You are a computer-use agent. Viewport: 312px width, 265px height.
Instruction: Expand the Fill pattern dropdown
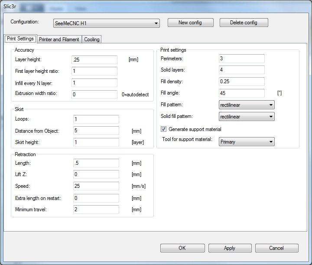pos(247,105)
